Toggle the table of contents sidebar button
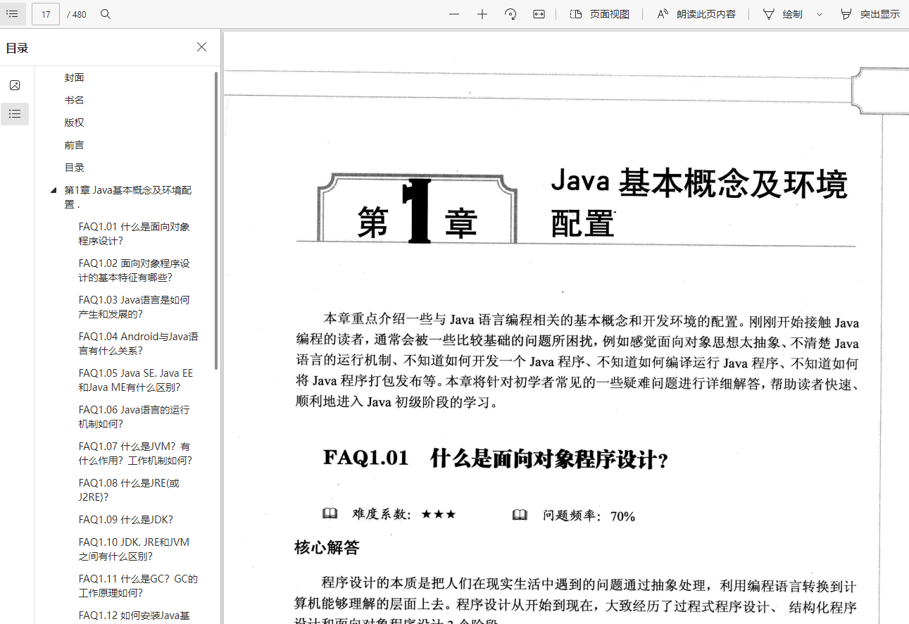This screenshot has width=909, height=624. 12,14
